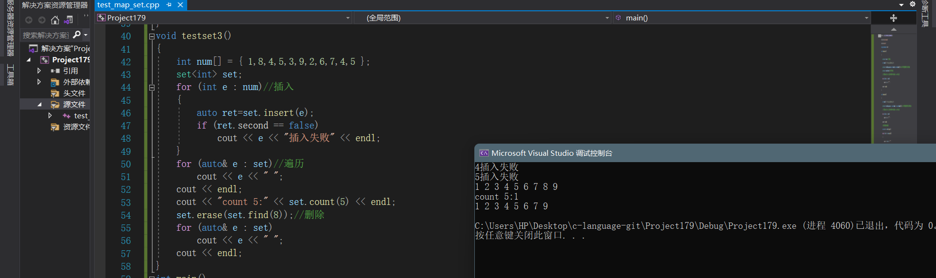Viewport: 936px width, 278px height.
Task: Click the debug console title bar
Action: pos(705,153)
